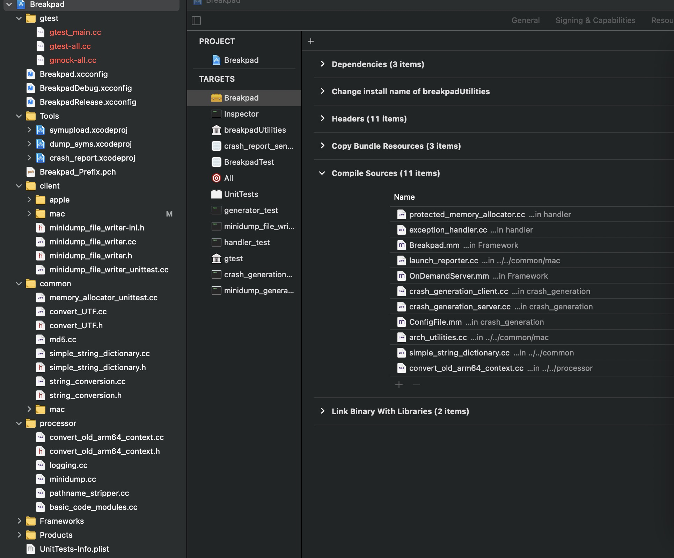The image size is (674, 558).
Task: Open the General settings tab
Action: point(525,20)
